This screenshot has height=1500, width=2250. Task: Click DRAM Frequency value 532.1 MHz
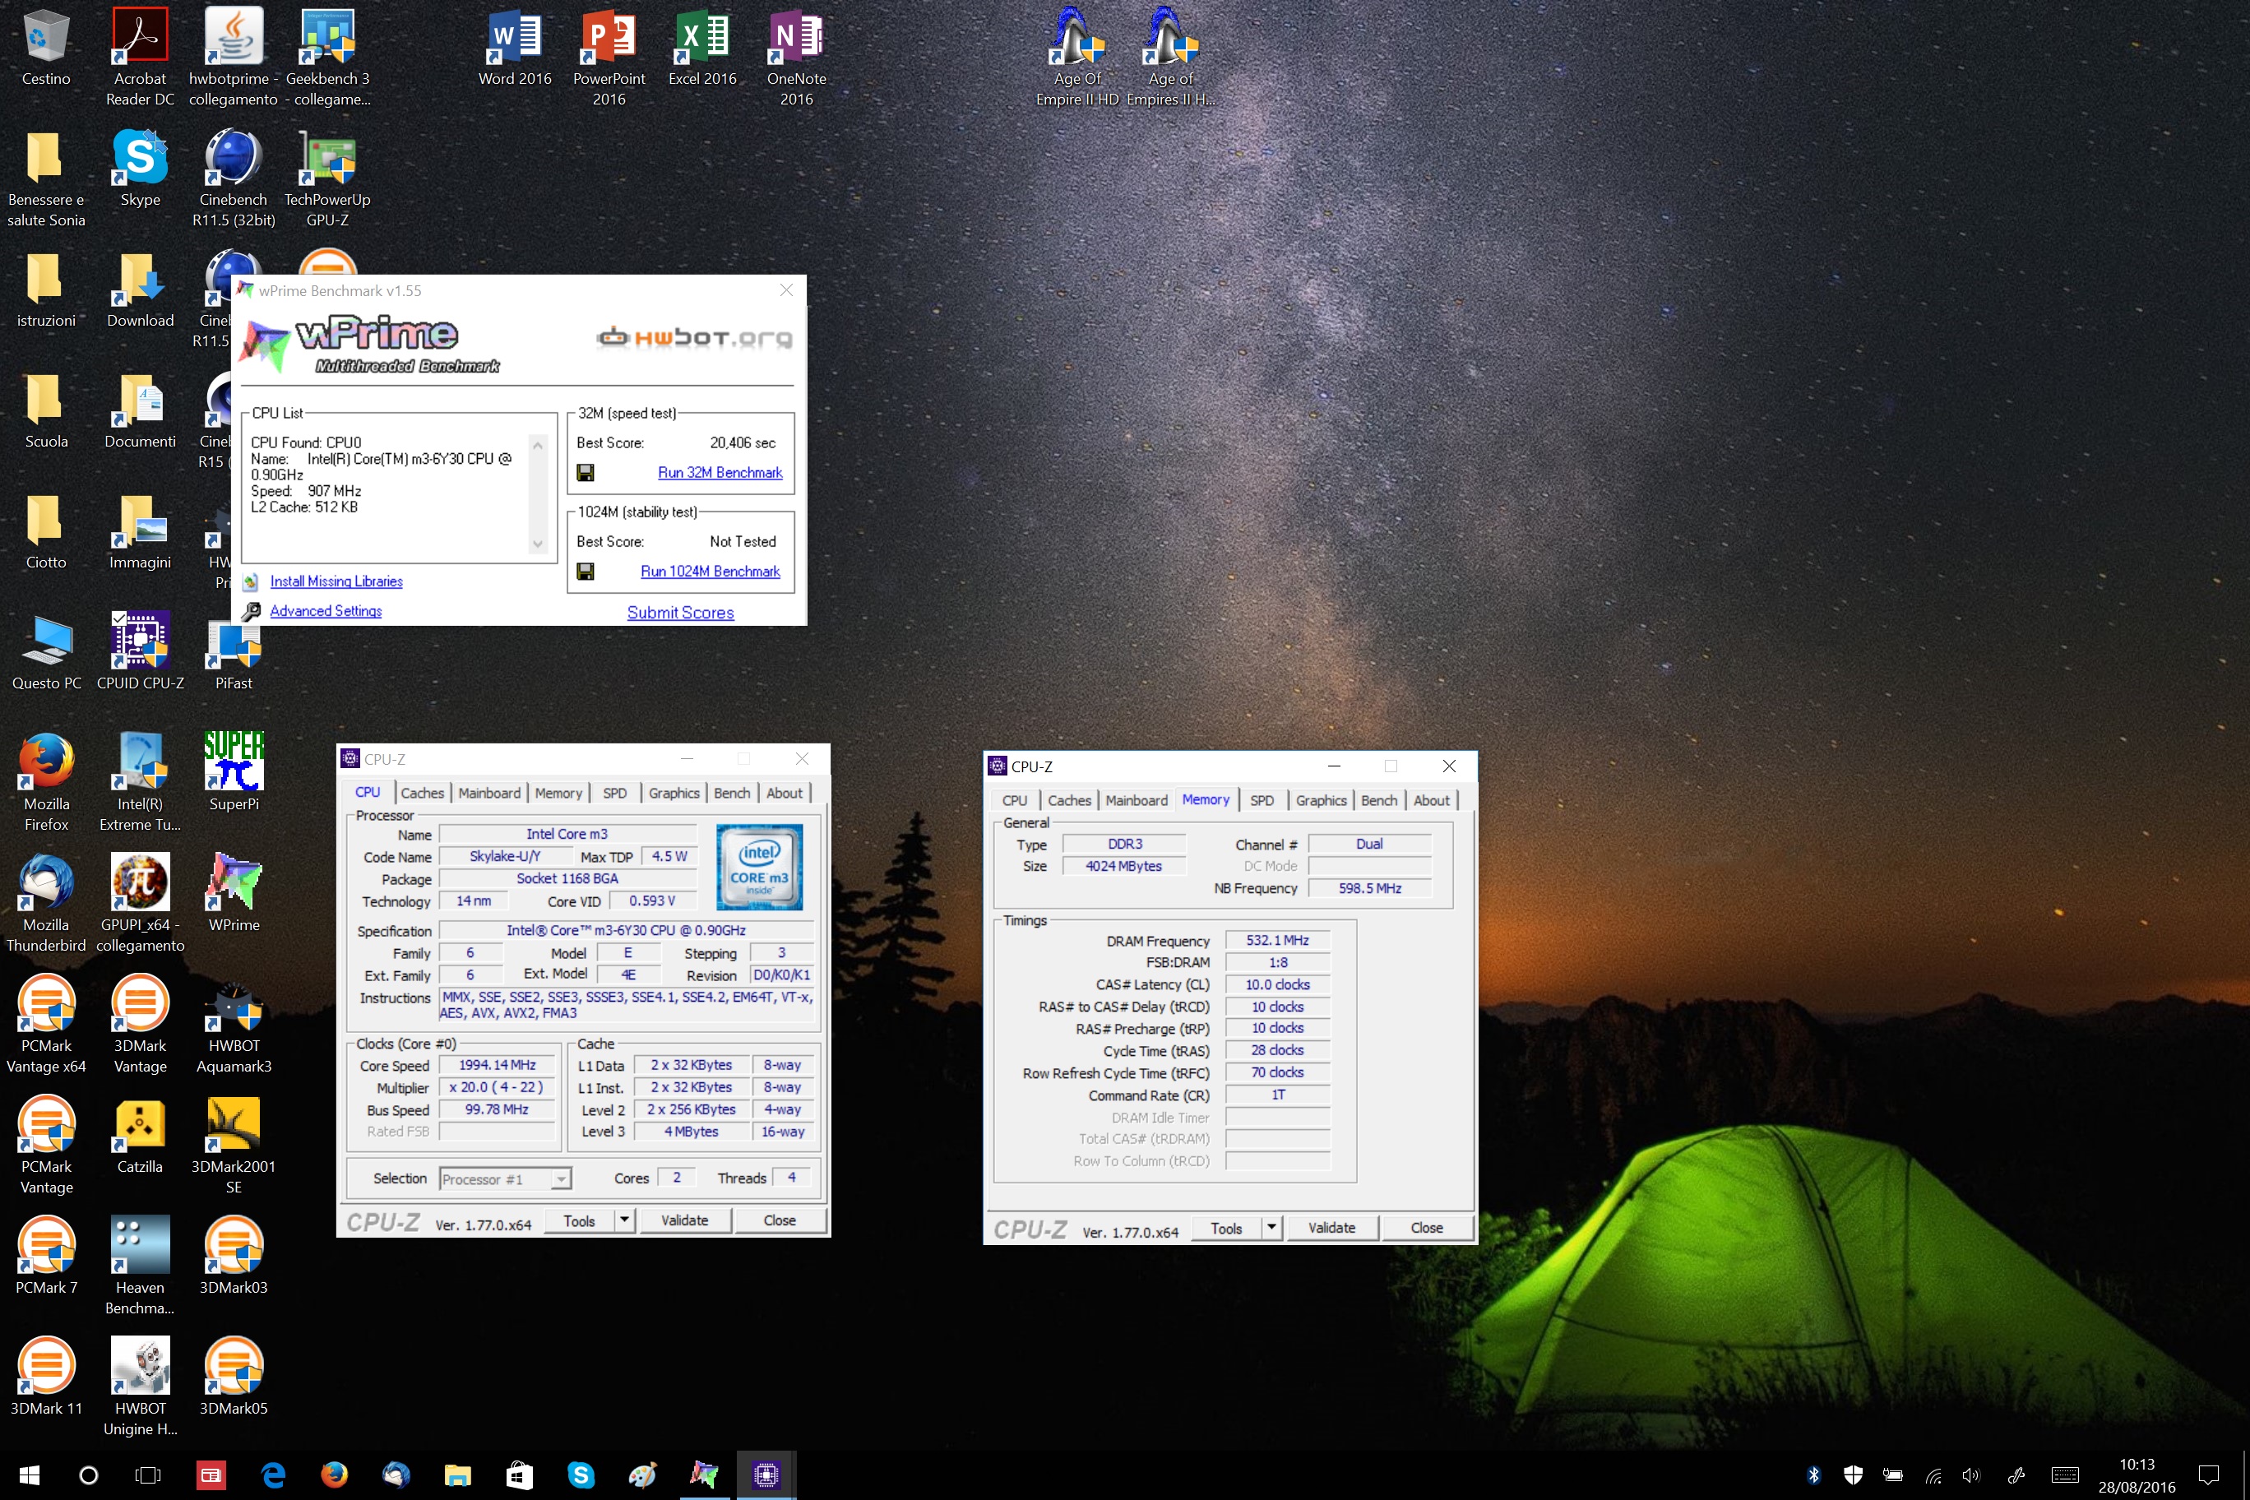1277,940
